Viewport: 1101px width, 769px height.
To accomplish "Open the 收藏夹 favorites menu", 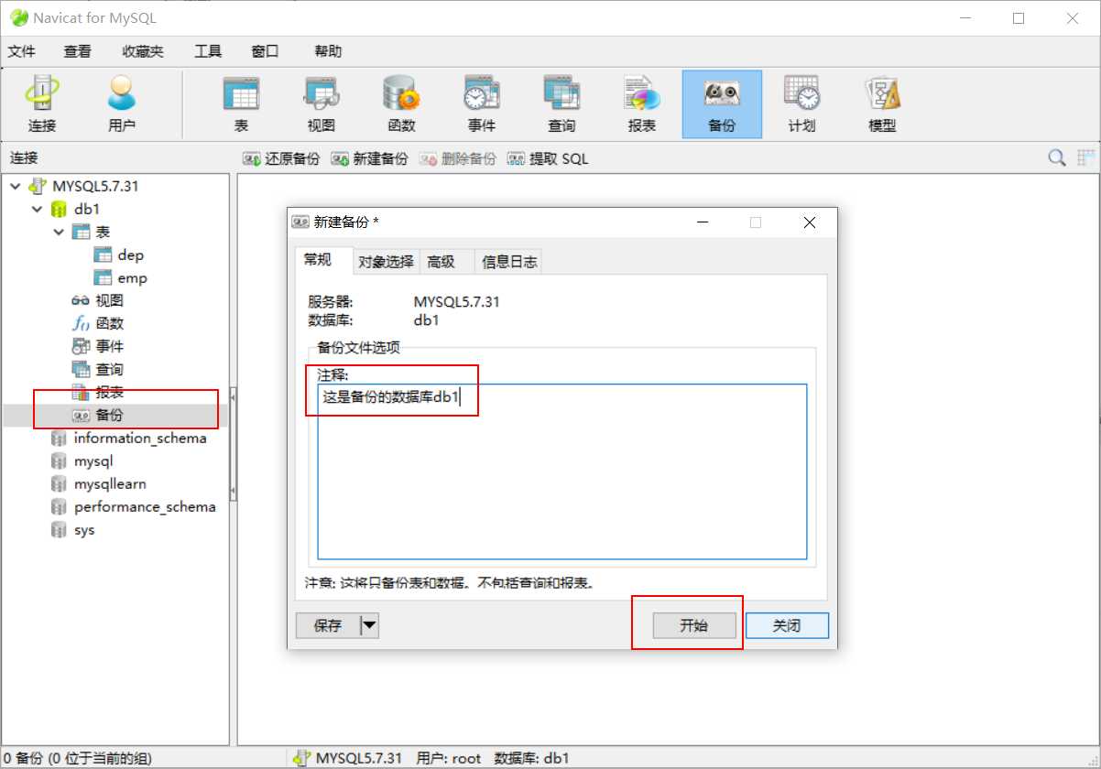I will tap(143, 51).
